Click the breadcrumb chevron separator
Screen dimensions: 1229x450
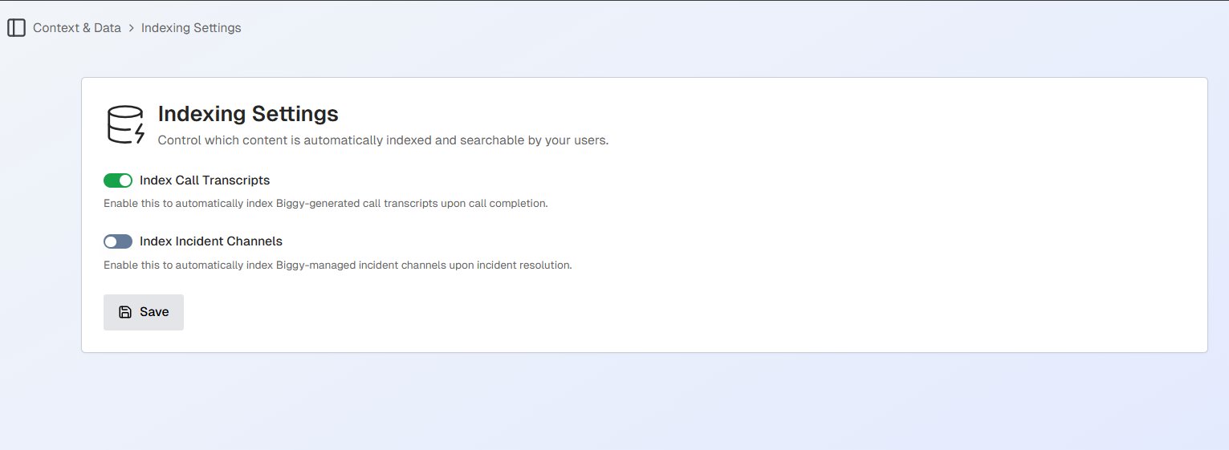tap(132, 28)
